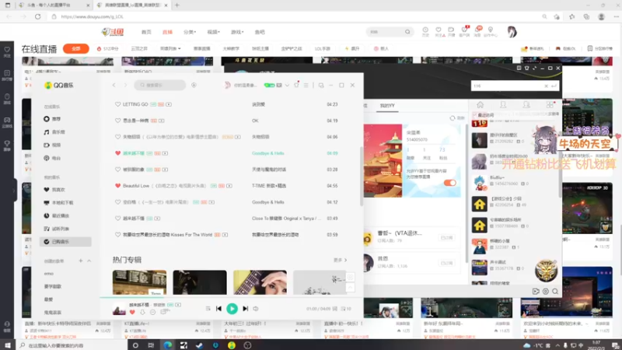Open the lyrics panel icon in player bar
This screenshot has height=350, width=622.
(335, 308)
